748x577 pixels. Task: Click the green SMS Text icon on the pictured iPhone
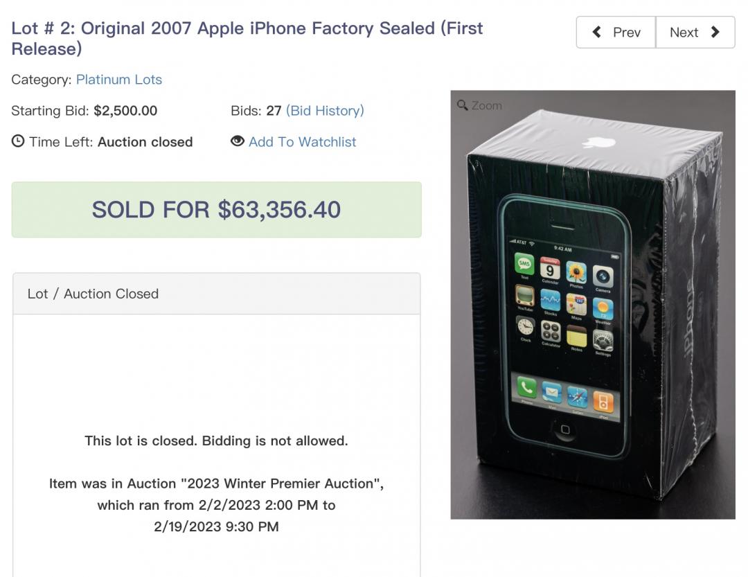pyautogui.click(x=524, y=264)
